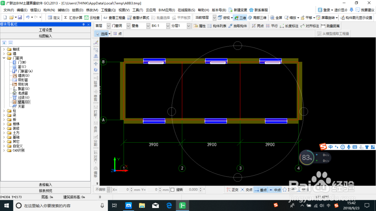
Task: Open the 楼层(L) menu
Action: (x=35, y=10)
